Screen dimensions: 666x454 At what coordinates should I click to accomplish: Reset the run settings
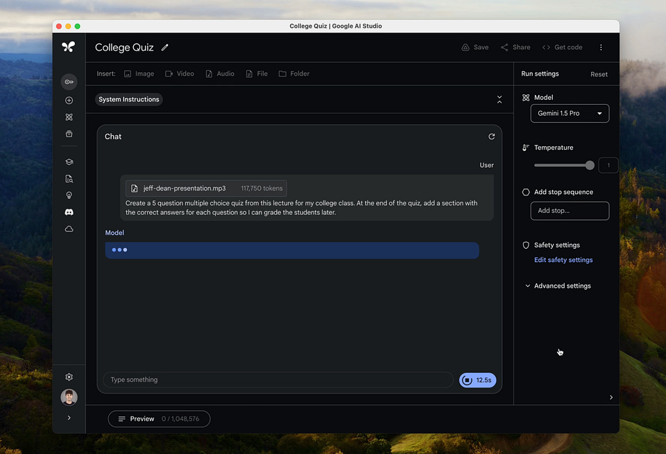coord(599,74)
